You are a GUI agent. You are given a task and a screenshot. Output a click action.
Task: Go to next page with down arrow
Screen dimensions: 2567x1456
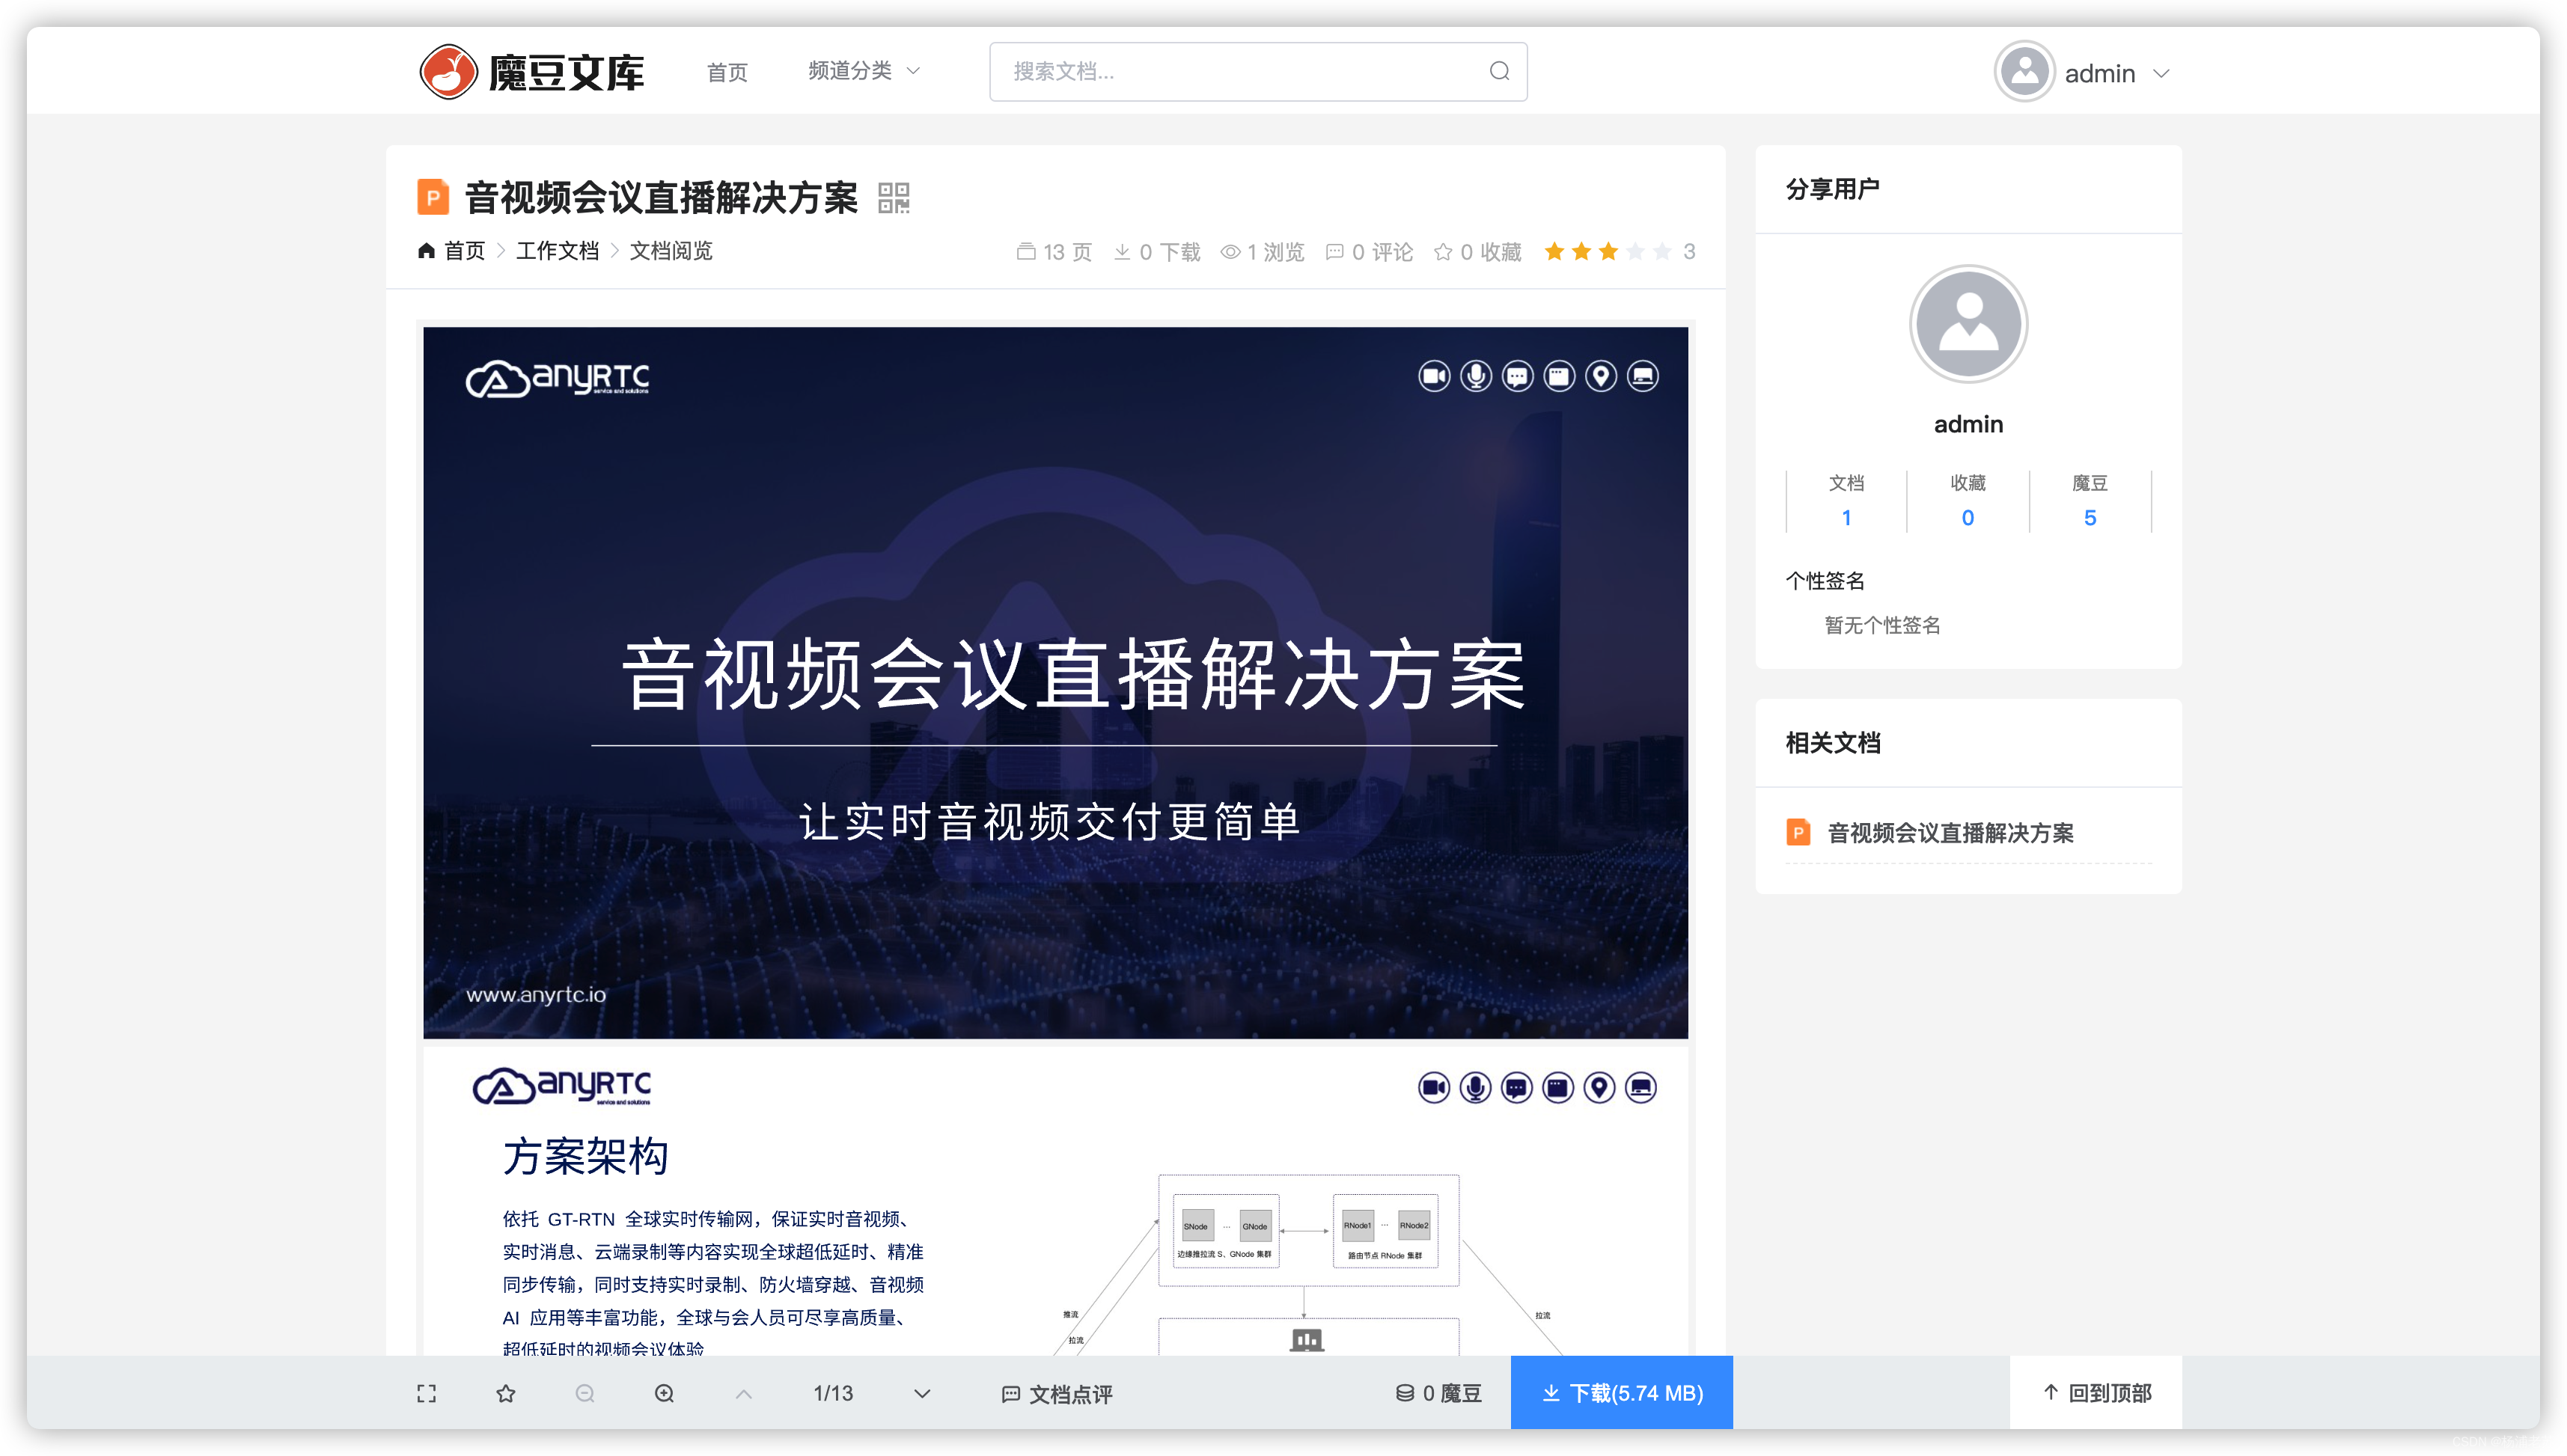922,1393
